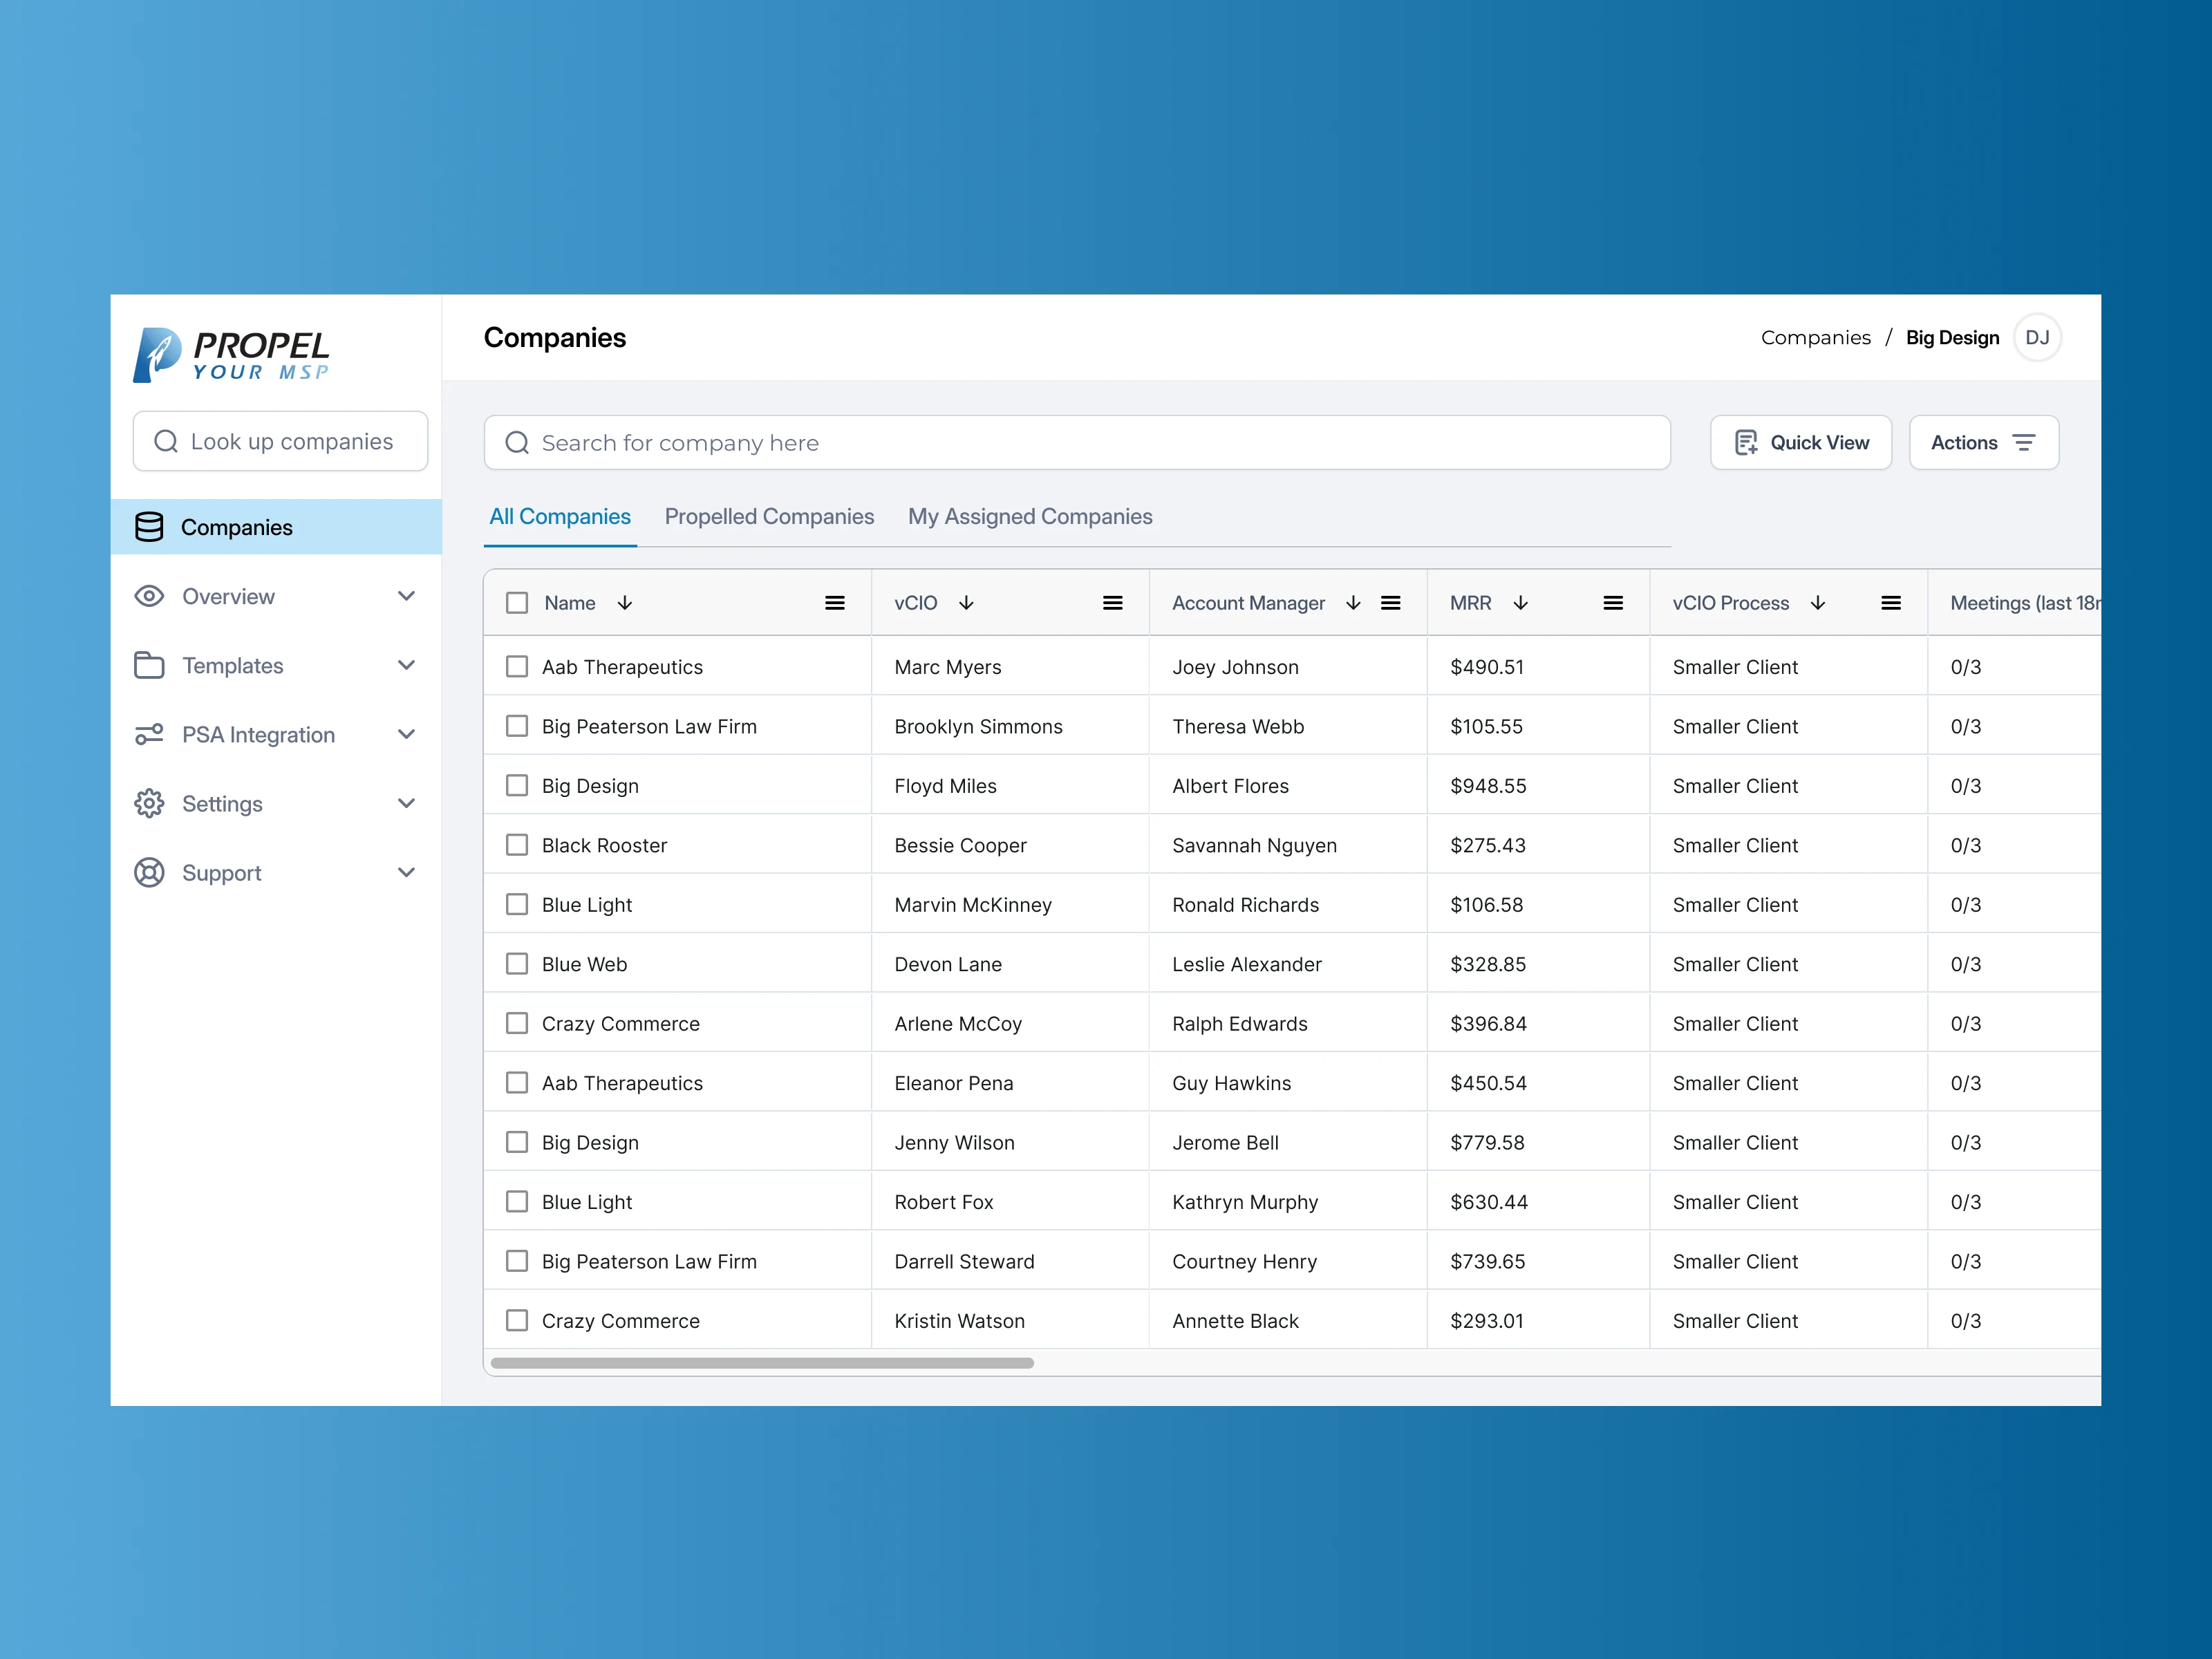Select the Darrell Steward row checkbox
Viewport: 2212px width, 1659px height.
(517, 1261)
